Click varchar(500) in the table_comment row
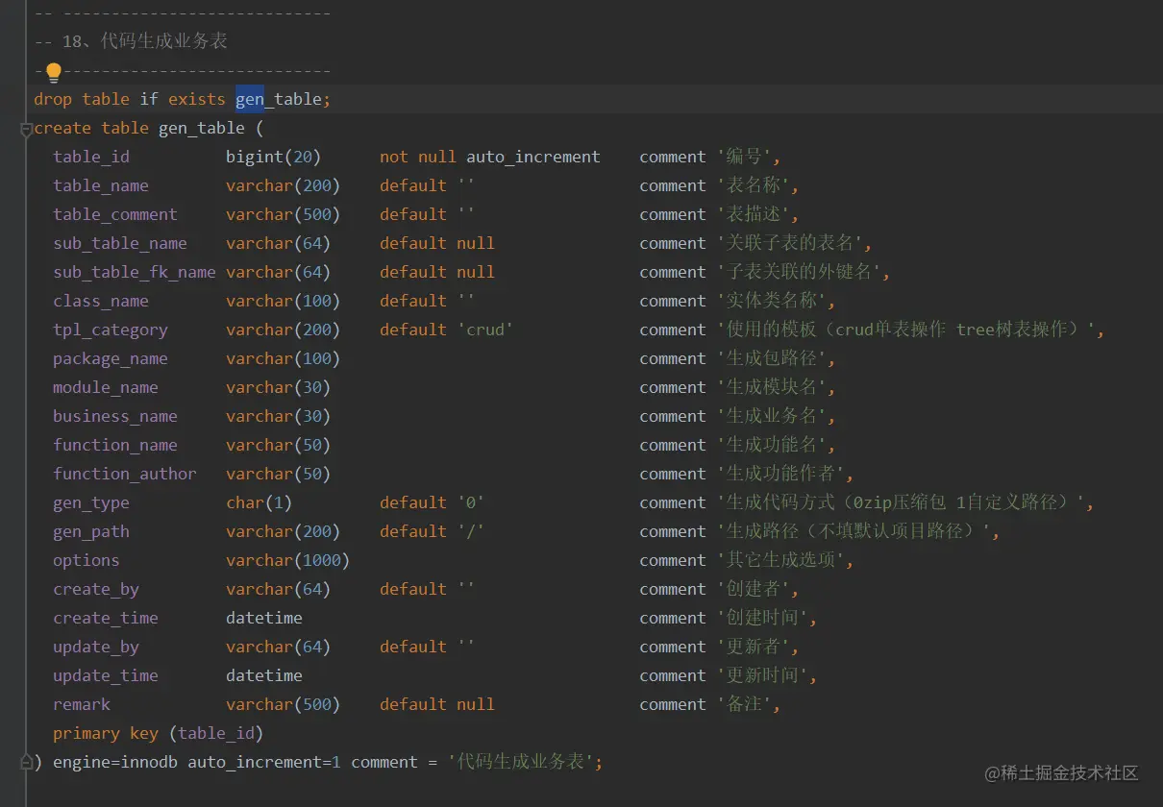Screen dimensions: 1163x807 tap(284, 214)
